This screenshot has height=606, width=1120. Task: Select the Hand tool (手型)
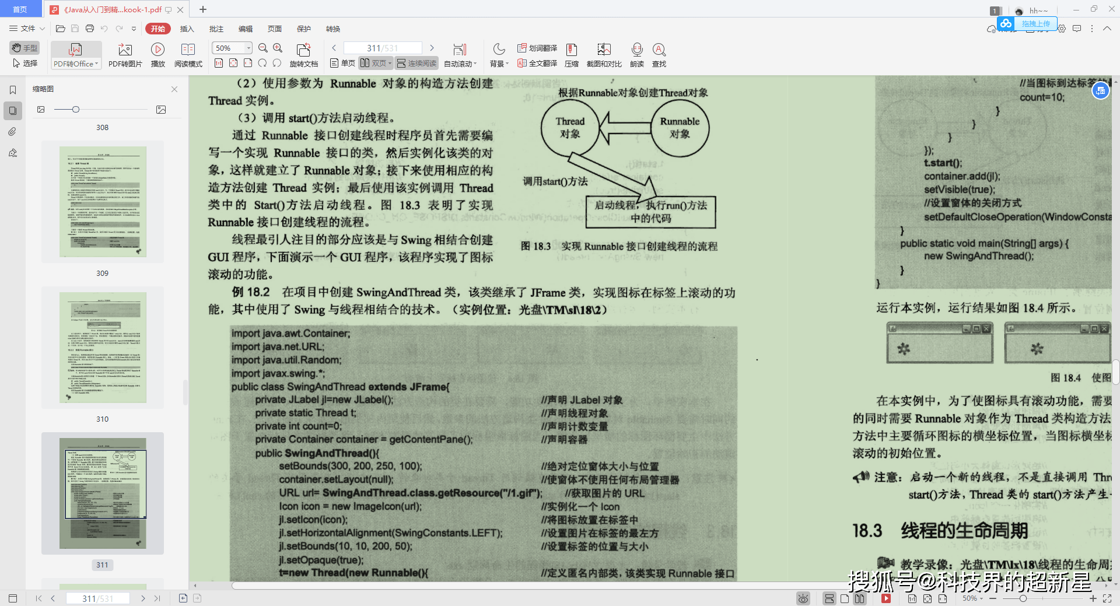click(24, 48)
